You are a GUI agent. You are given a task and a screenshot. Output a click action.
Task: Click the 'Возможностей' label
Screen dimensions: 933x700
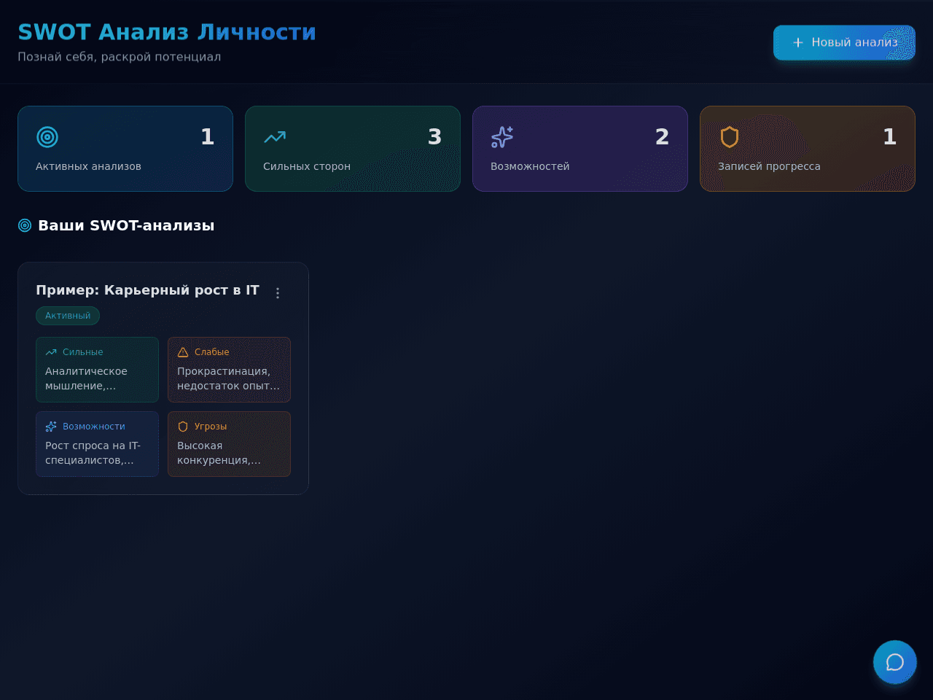tap(530, 166)
